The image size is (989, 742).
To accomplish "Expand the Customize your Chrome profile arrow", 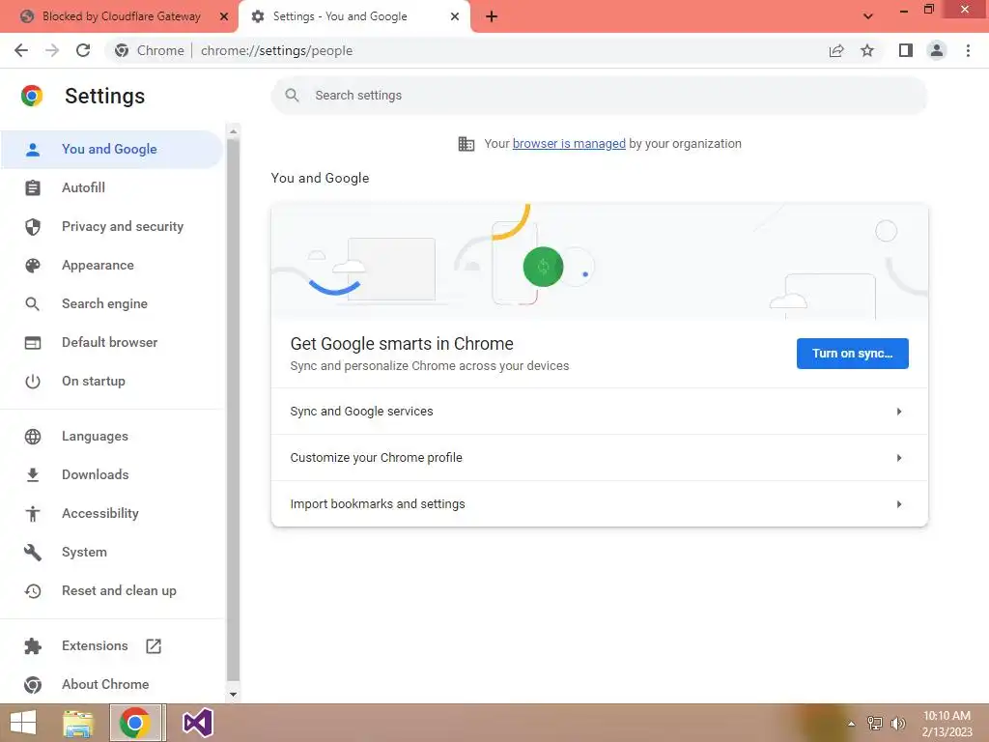I will click(x=899, y=457).
